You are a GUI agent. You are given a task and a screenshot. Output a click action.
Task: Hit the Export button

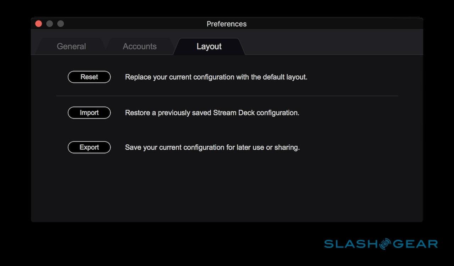pos(89,147)
